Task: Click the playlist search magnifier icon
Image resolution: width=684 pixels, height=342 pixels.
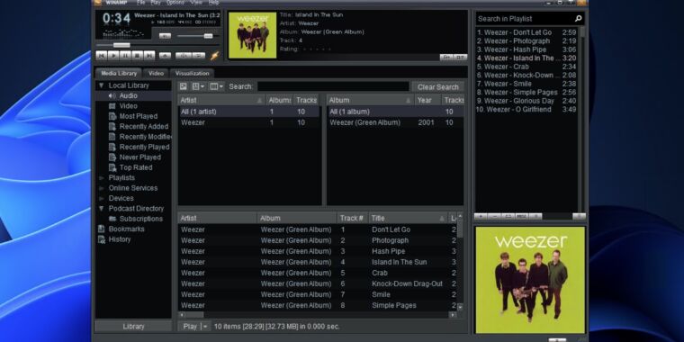Action: [x=578, y=18]
